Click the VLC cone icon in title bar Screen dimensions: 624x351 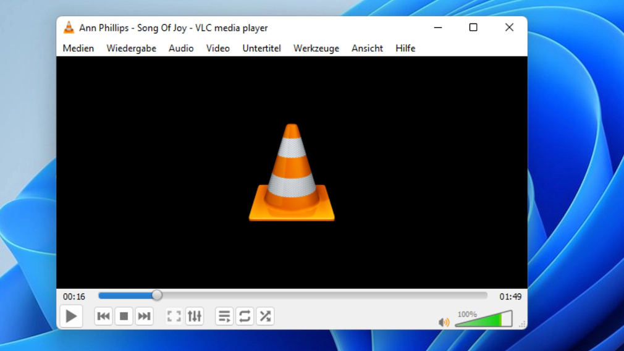(69, 27)
